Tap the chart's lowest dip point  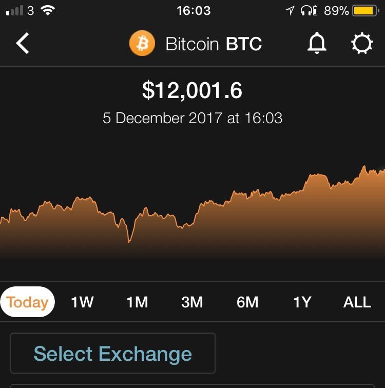(129, 242)
